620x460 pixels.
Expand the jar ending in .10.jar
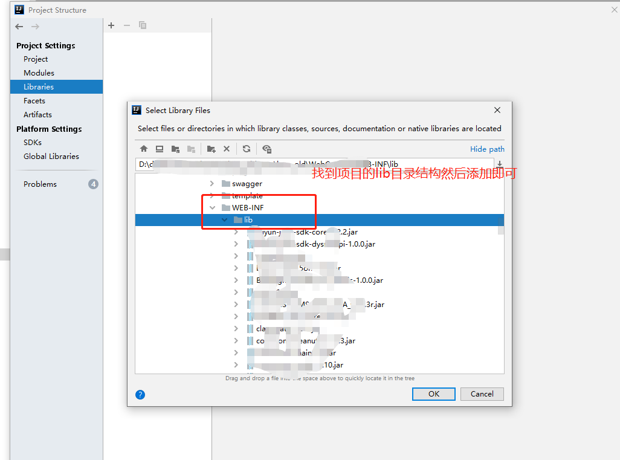(x=236, y=364)
